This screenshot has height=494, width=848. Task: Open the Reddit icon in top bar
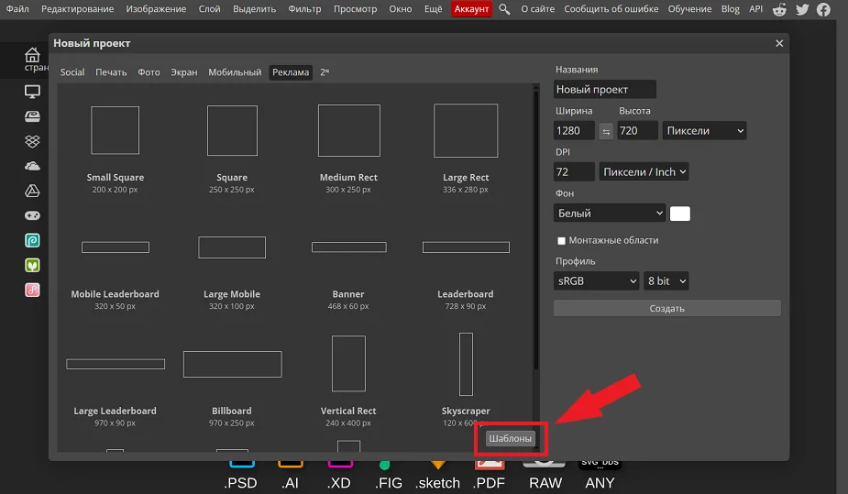(x=779, y=9)
